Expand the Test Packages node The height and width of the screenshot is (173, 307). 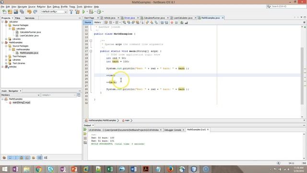tap(6, 56)
